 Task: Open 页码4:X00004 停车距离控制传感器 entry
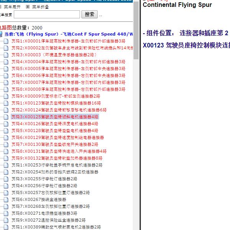(x=69, y=62)
